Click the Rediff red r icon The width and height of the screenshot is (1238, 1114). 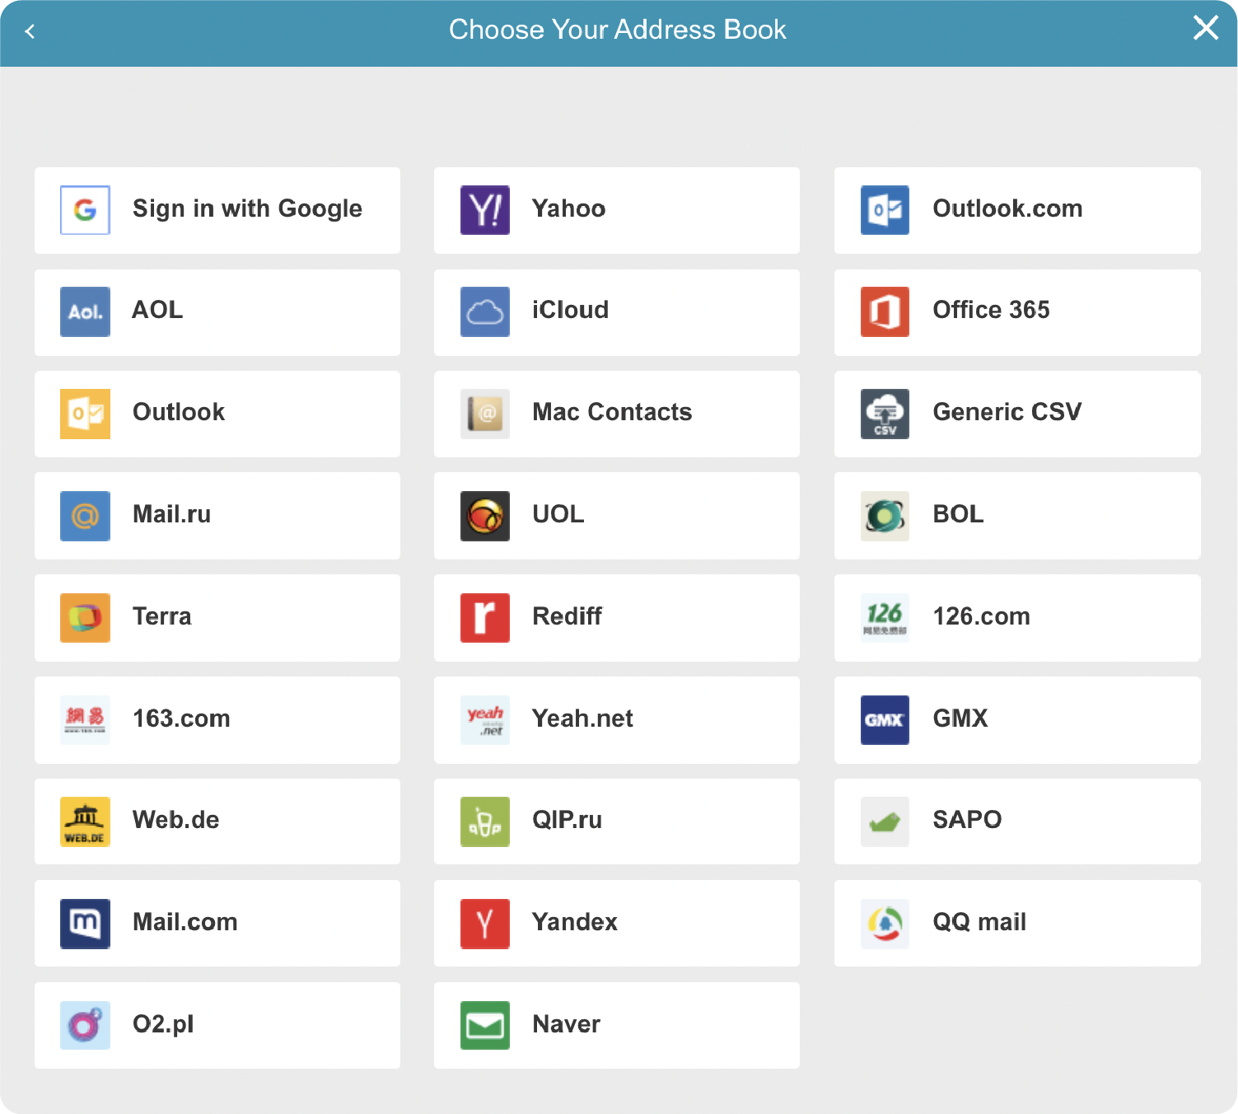point(485,618)
